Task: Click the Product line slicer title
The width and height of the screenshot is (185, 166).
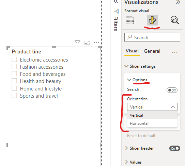Action: pos(27,52)
